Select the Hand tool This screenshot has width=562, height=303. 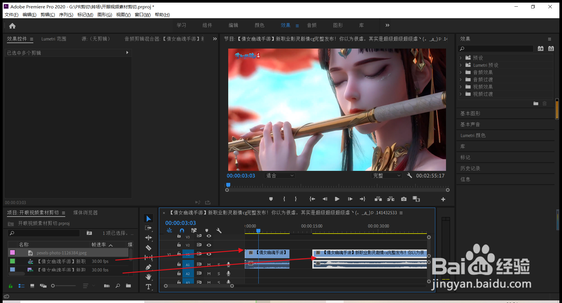click(x=148, y=277)
